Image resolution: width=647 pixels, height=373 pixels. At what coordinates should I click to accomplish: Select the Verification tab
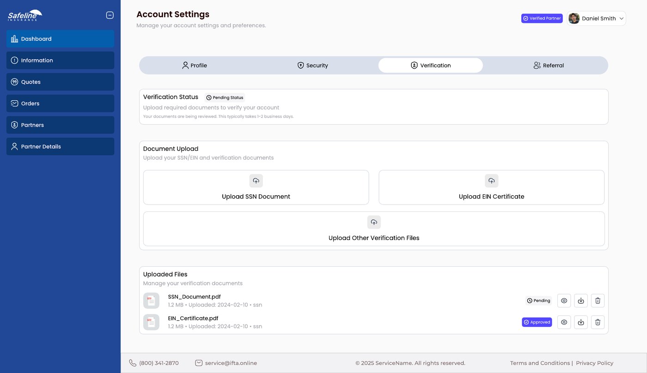(x=431, y=66)
